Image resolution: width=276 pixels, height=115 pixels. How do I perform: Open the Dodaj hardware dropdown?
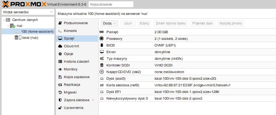pos(109,23)
